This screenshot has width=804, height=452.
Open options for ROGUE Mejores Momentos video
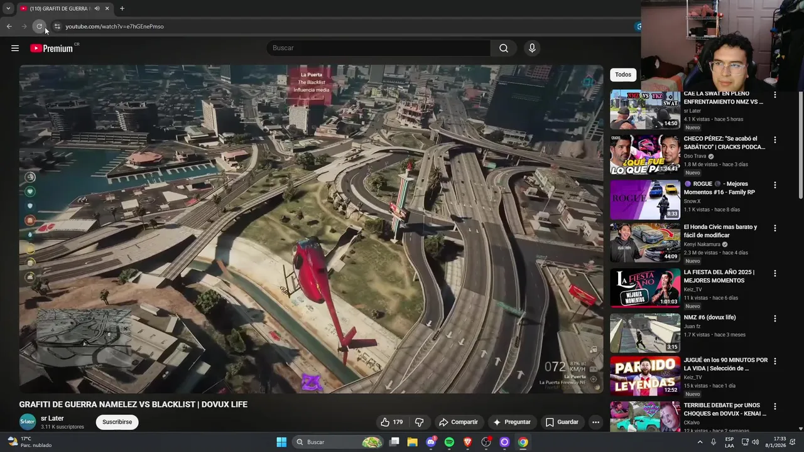[x=774, y=185]
